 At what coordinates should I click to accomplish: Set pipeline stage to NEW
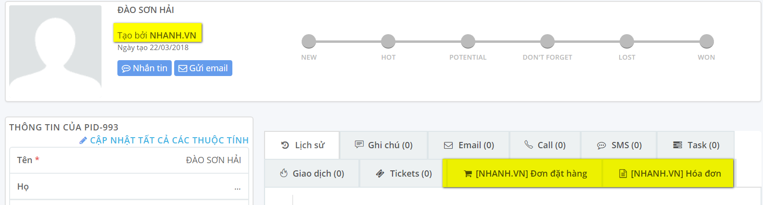point(309,41)
